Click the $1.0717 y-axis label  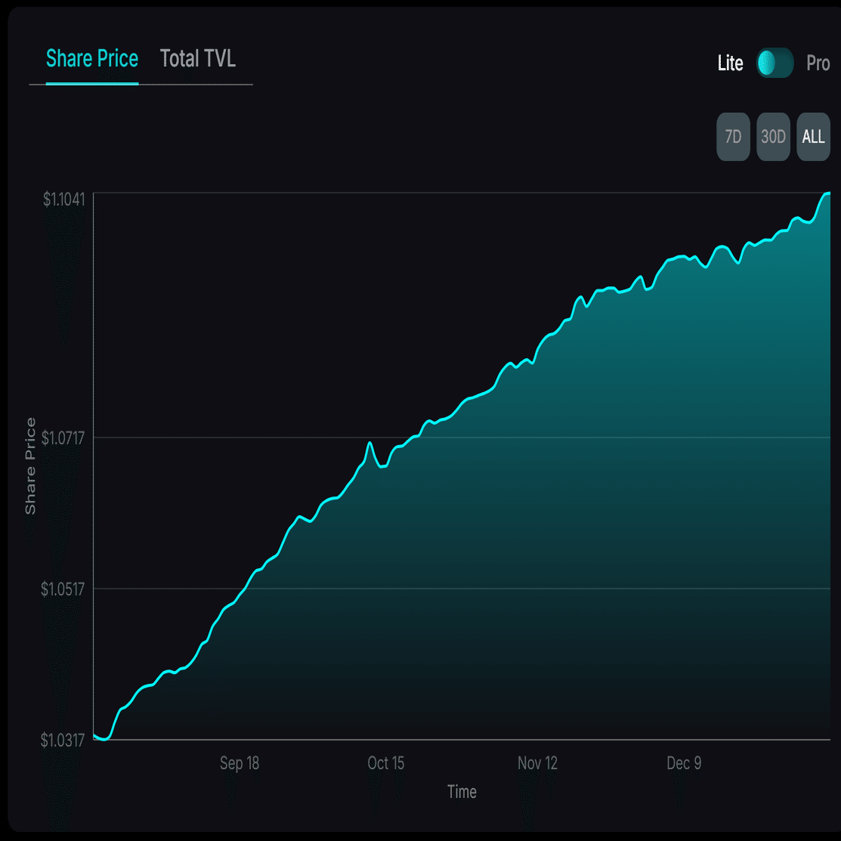point(63,438)
